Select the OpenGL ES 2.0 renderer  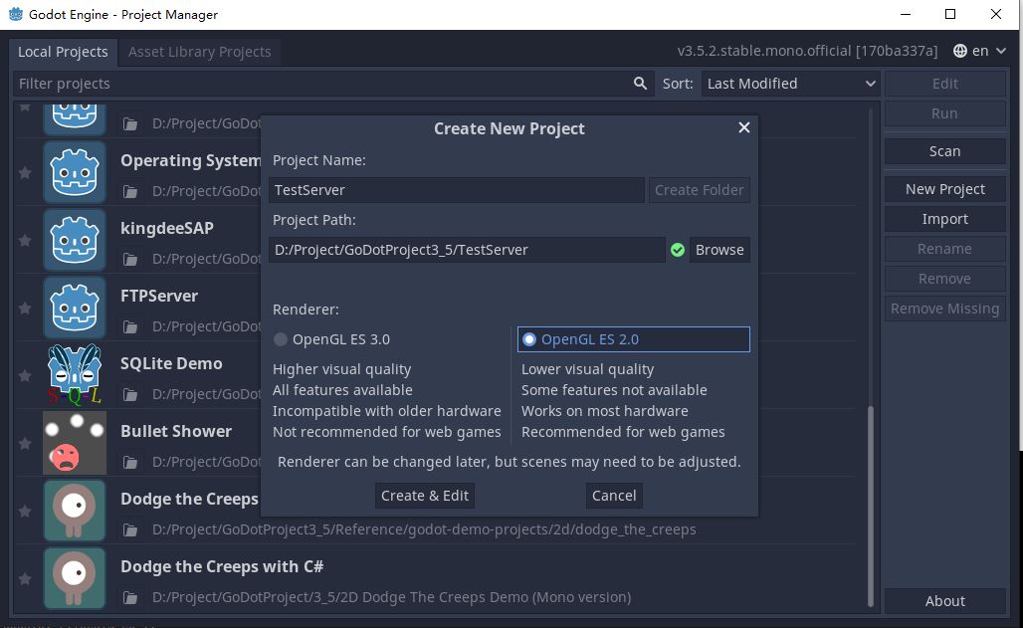click(634, 339)
